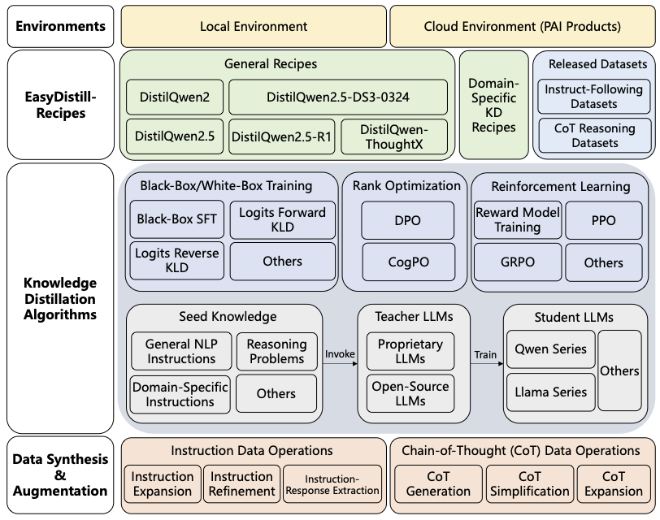This screenshot has width=660, height=520.
Task: Select the Instruction Expansion box
Action: (x=163, y=483)
